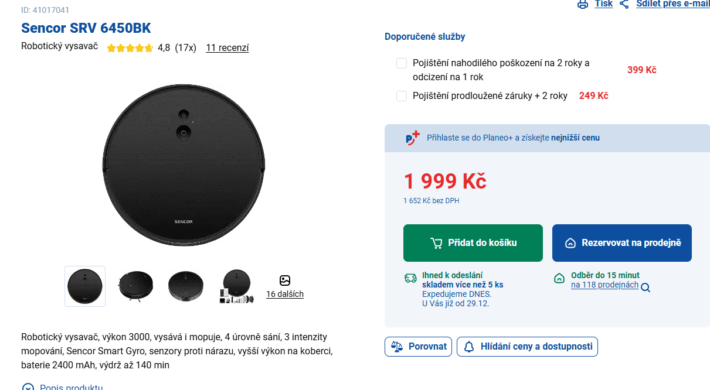This screenshot has height=390, width=710.
Task: Check extended warranty +2 years insurance
Action: [402, 96]
